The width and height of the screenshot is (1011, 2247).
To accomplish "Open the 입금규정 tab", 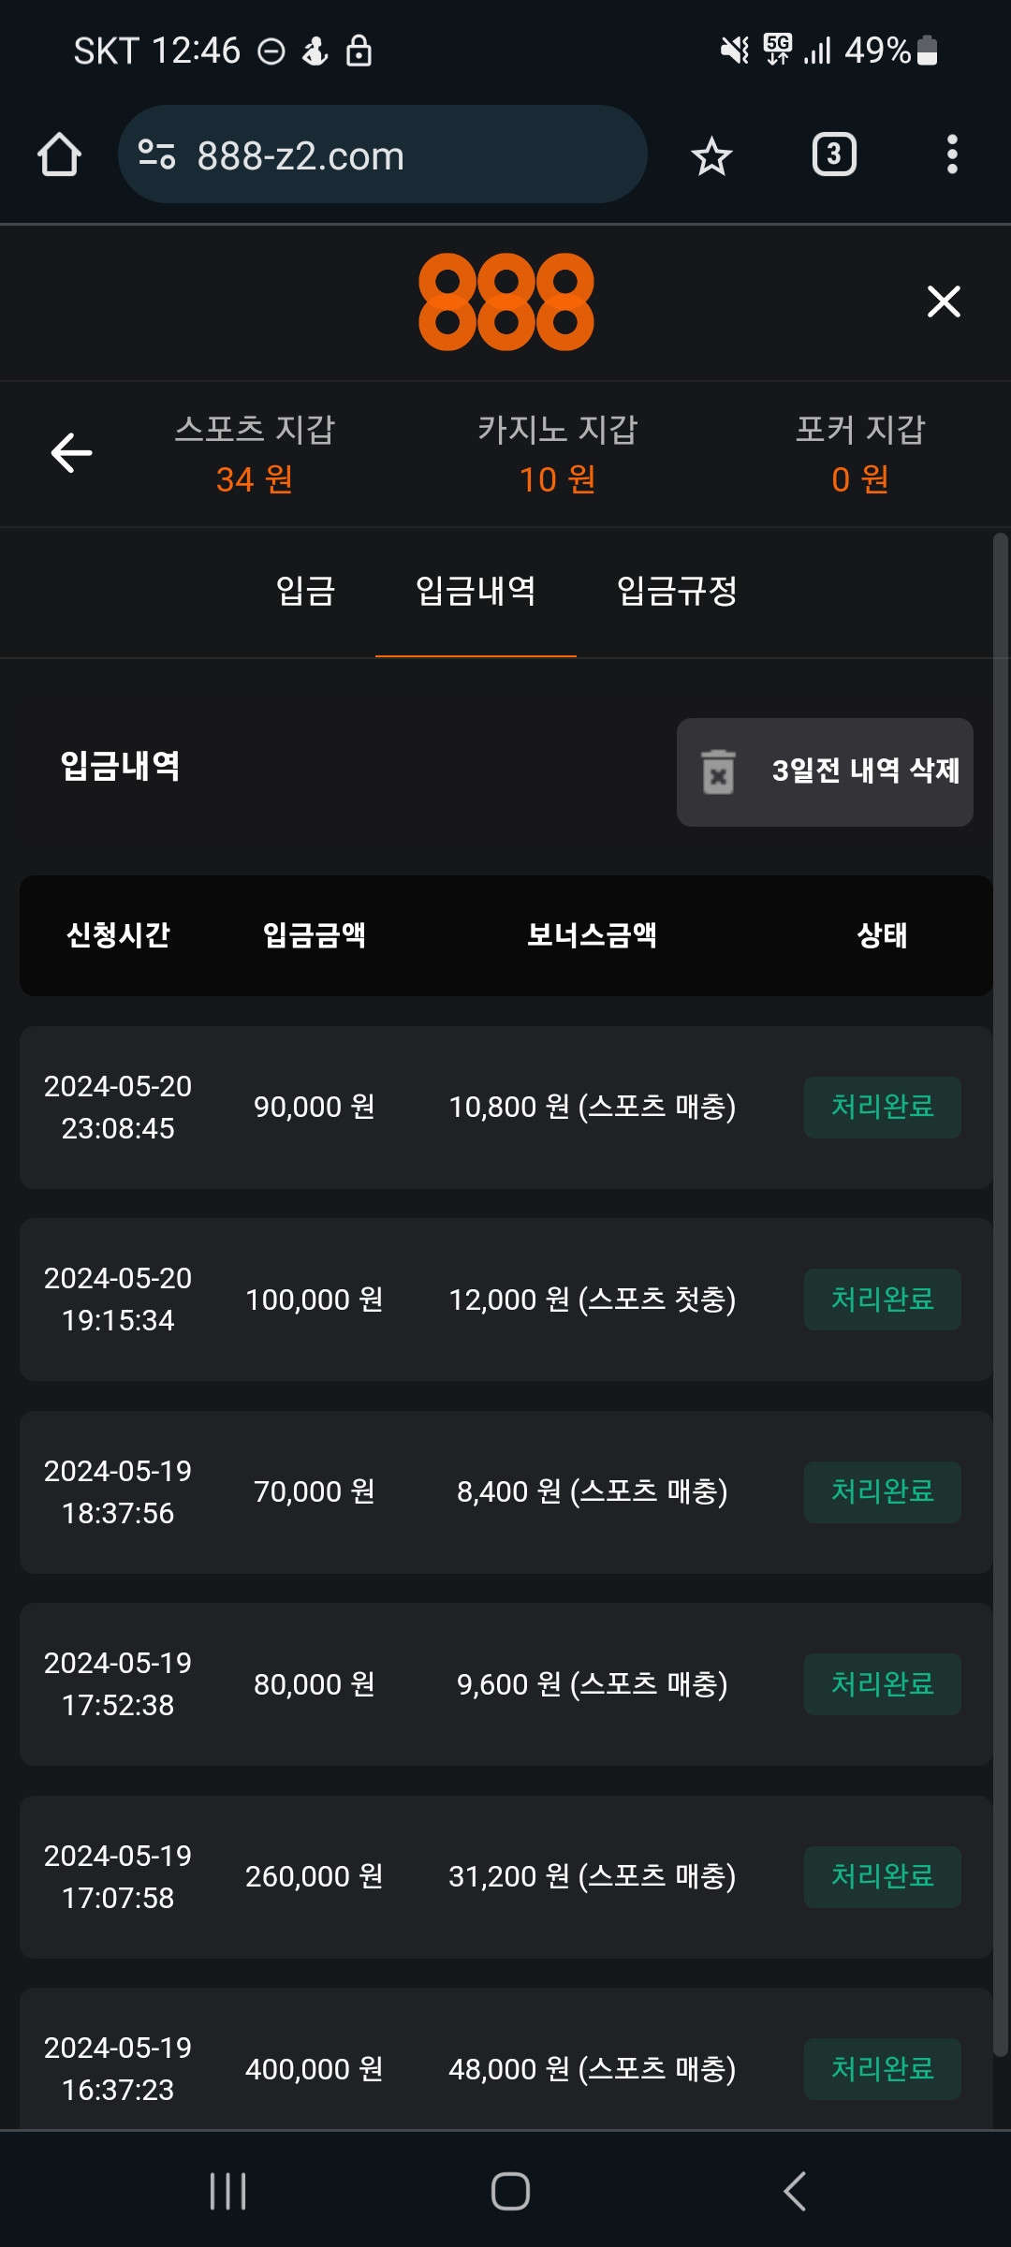I will click(x=677, y=592).
